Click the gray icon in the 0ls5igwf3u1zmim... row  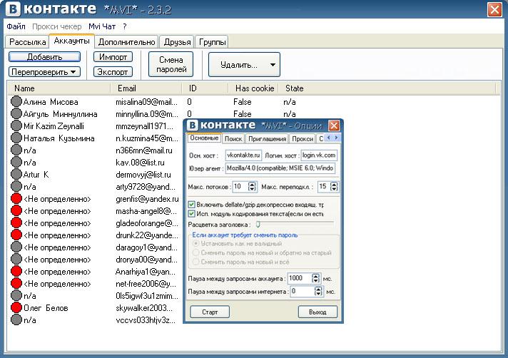pyautogui.click(x=16, y=295)
